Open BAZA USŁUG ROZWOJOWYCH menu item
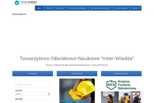The height and width of the screenshot is (103, 154). pos(101,8)
